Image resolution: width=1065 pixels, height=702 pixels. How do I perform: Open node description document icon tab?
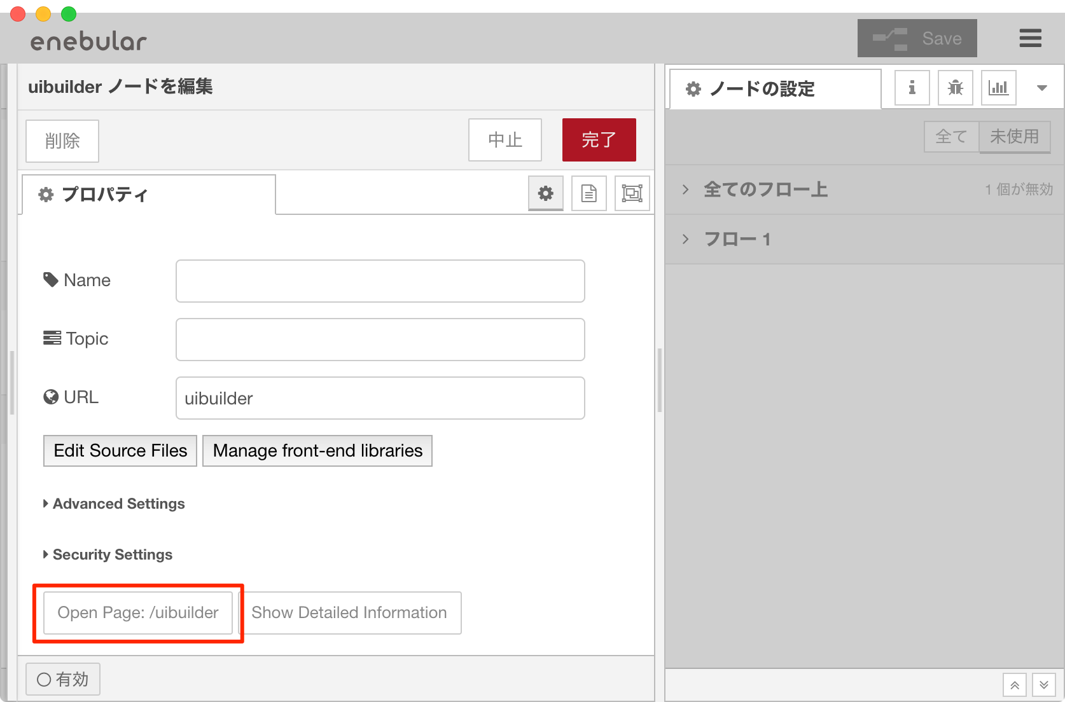pos(589,193)
